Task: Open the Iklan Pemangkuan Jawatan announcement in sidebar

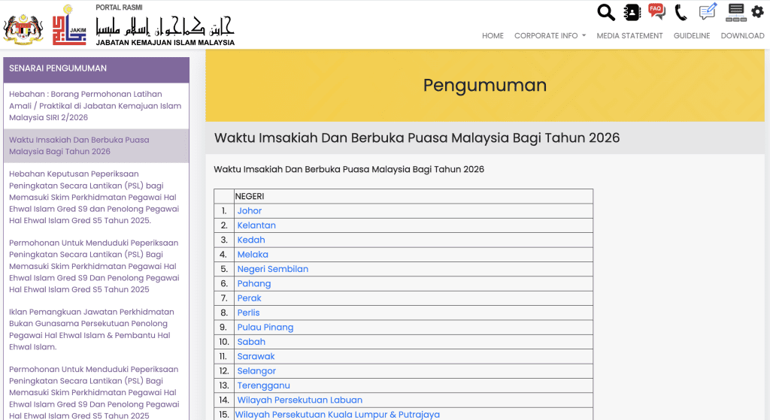Action: [91, 329]
